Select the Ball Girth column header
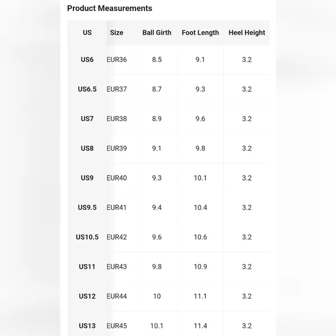 (x=156, y=32)
